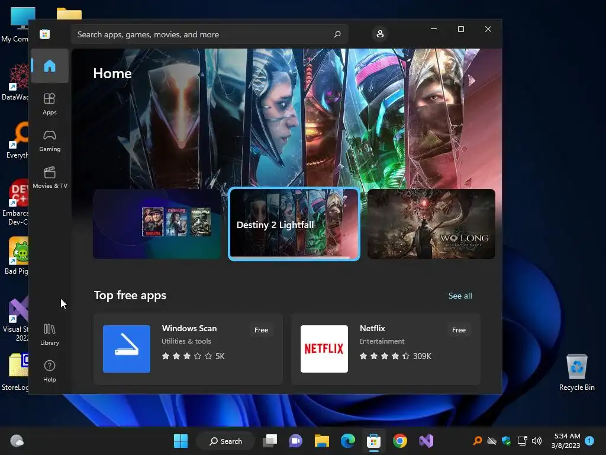
Task: Select the DataWag desktop shortcut
Action: click(15, 82)
